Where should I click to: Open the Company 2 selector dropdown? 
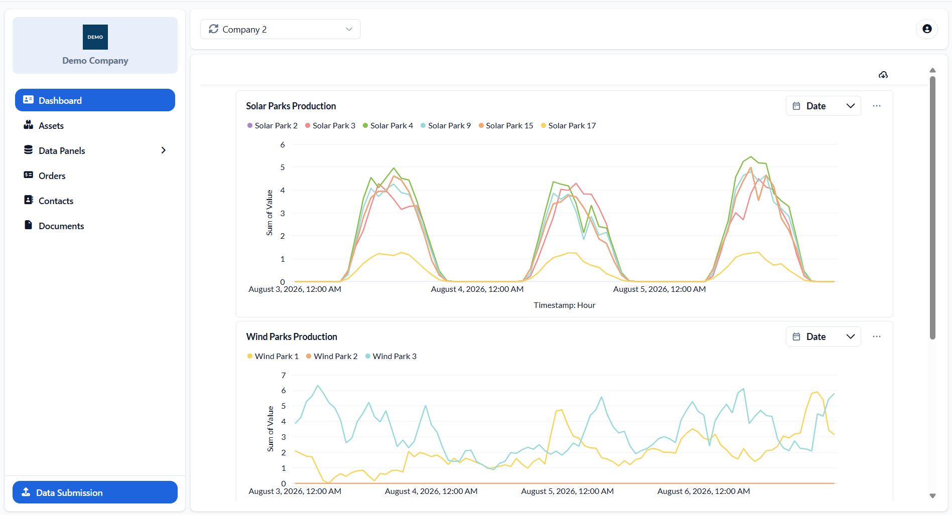pos(281,29)
